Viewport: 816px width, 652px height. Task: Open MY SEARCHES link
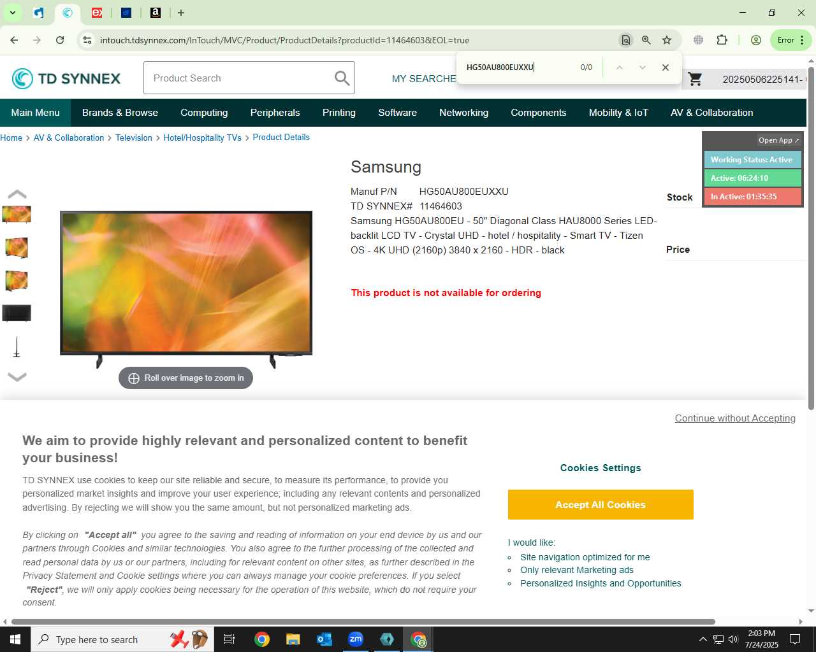pos(424,79)
